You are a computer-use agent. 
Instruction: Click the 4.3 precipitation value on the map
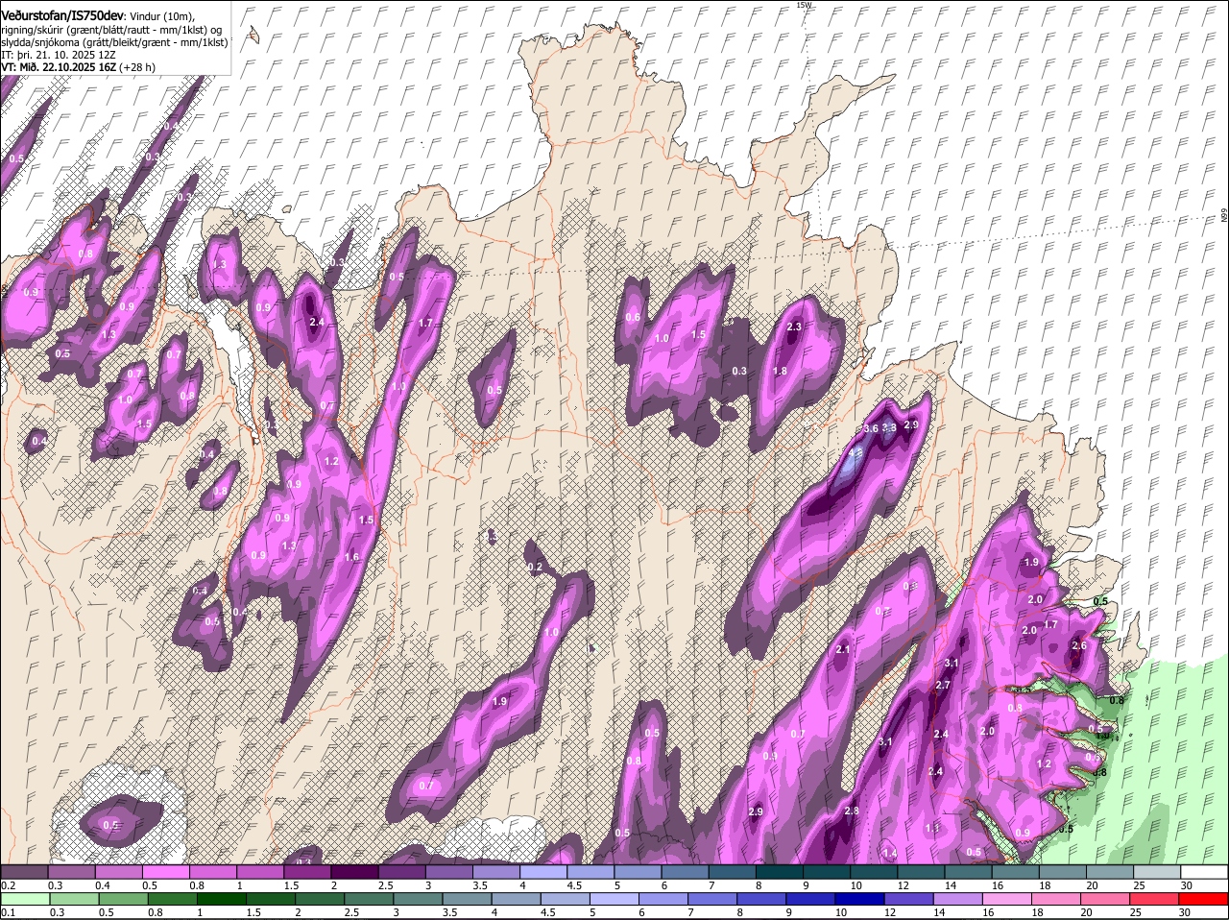[856, 451]
